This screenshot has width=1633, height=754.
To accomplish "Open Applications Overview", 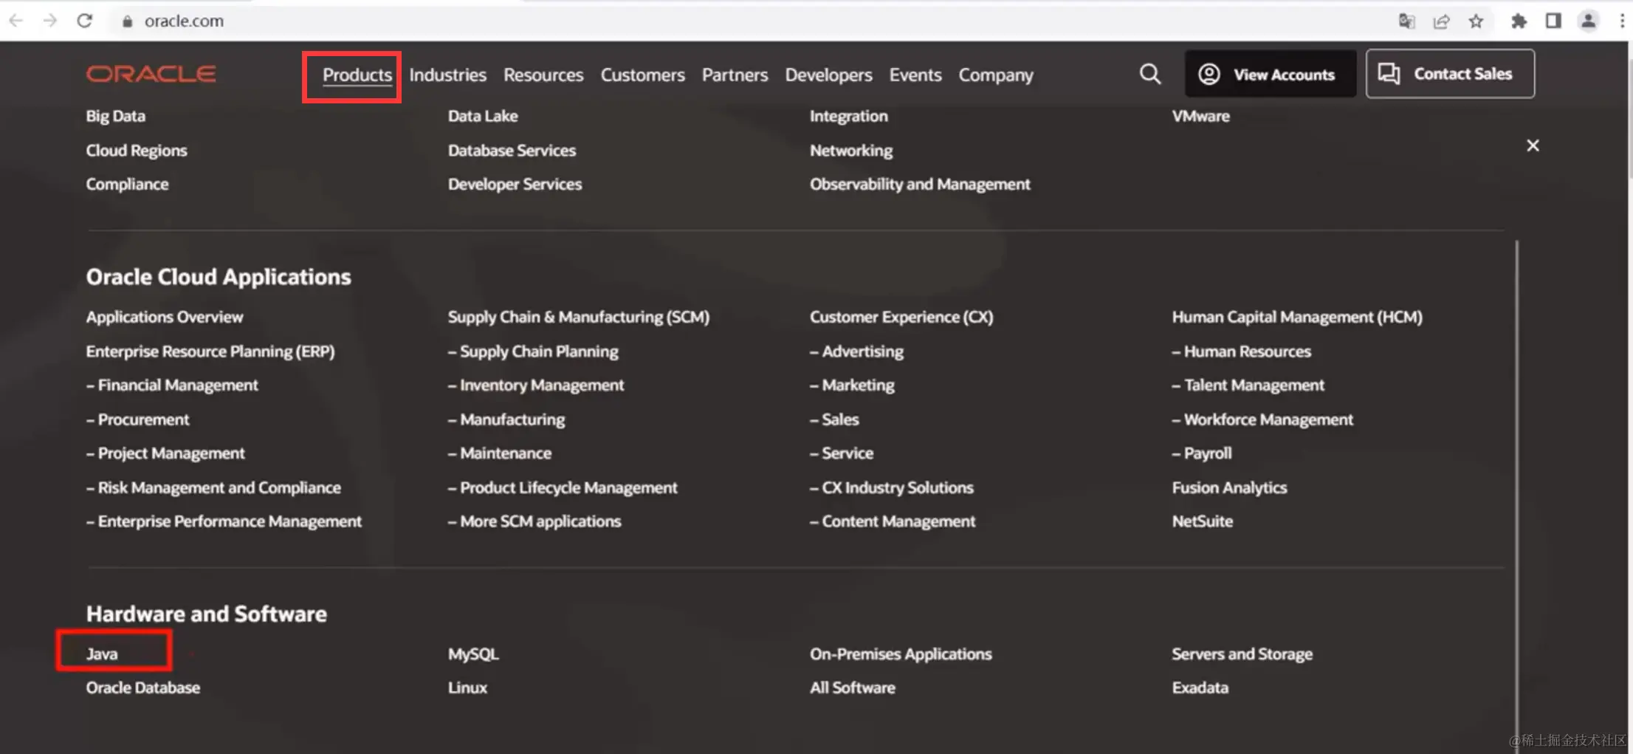I will click(x=165, y=317).
